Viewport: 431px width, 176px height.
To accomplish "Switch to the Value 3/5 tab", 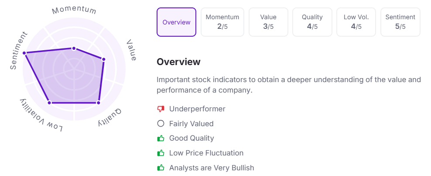I will 268,22.
